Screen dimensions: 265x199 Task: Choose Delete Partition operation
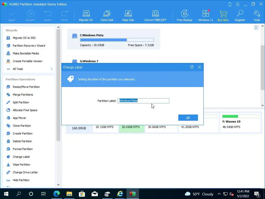pyautogui.click(x=22, y=141)
